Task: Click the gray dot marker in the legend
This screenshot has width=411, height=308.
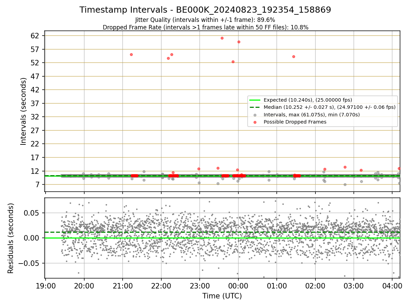Action: point(255,115)
